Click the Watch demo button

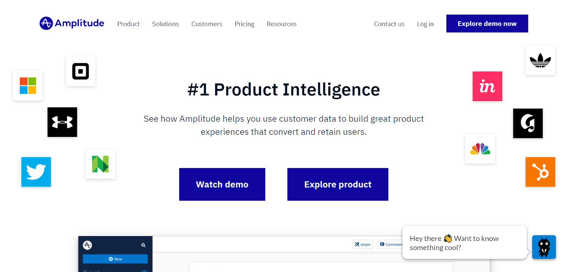[x=222, y=184]
